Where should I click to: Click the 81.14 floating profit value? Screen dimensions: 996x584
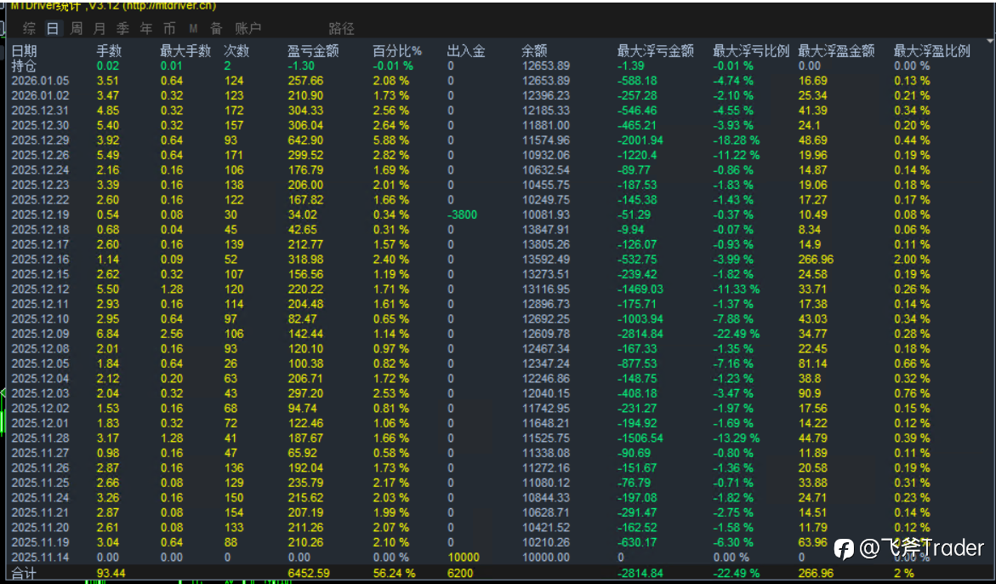click(812, 364)
